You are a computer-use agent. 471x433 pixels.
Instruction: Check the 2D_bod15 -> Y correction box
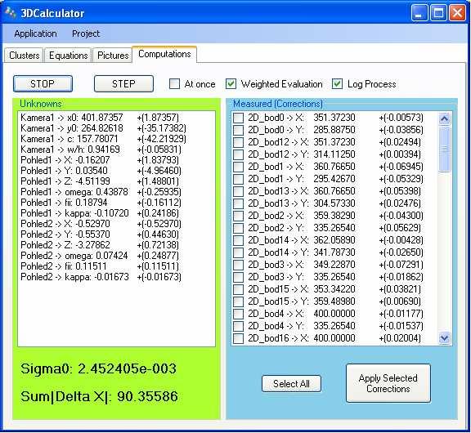tap(238, 301)
